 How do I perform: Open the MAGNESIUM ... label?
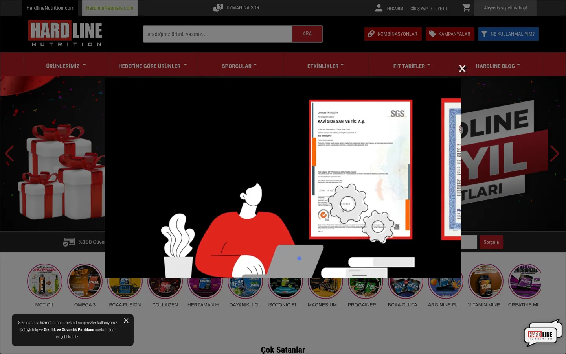coord(325,305)
